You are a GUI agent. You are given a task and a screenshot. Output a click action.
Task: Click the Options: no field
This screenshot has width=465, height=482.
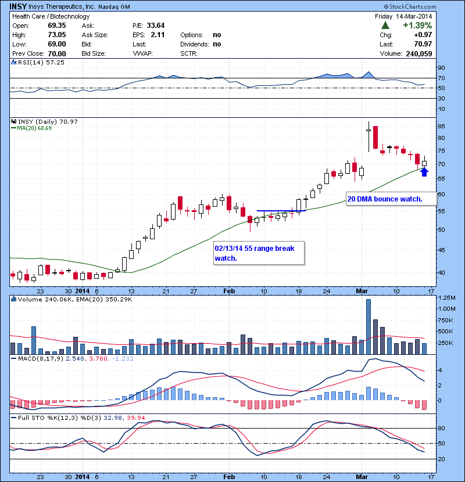201,35
